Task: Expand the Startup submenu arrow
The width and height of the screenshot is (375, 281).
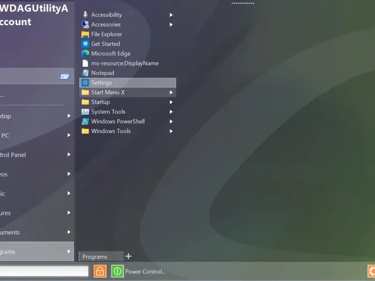Action: [171, 102]
